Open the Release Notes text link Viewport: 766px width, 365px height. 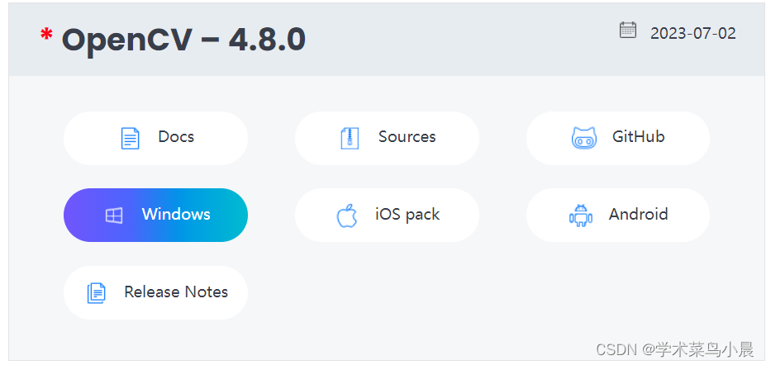pos(176,292)
